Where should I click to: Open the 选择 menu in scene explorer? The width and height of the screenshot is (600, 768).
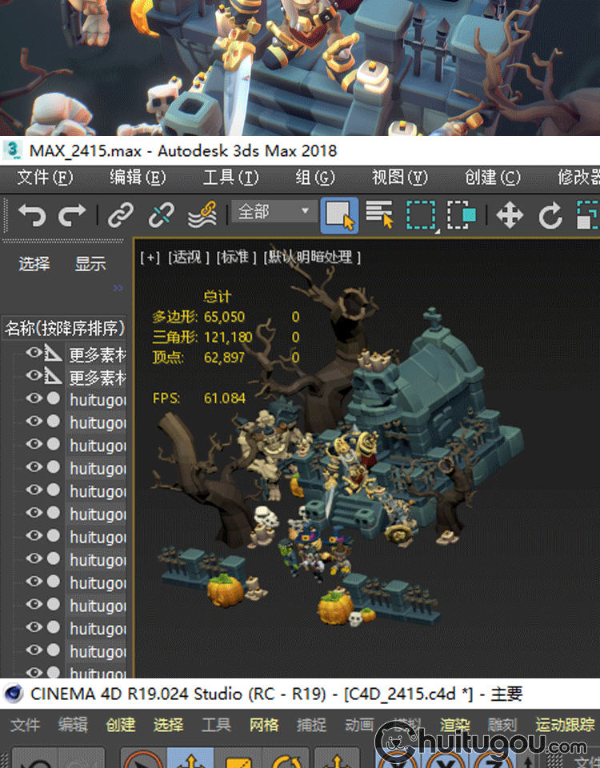point(34,264)
